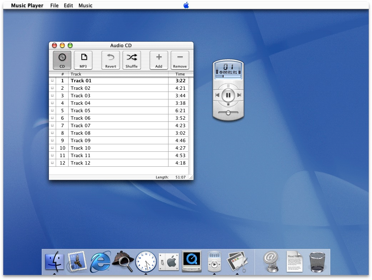Open the playlist via the player's three-line button
The image size is (372, 280).
(x=228, y=86)
